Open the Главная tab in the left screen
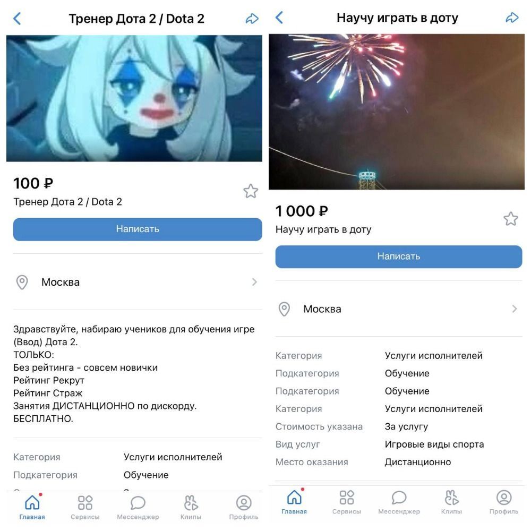This screenshot has height=531, width=531. 32,507
